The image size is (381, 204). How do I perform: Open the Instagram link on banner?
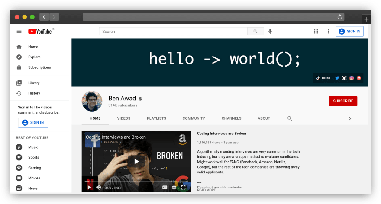[x=352, y=78]
